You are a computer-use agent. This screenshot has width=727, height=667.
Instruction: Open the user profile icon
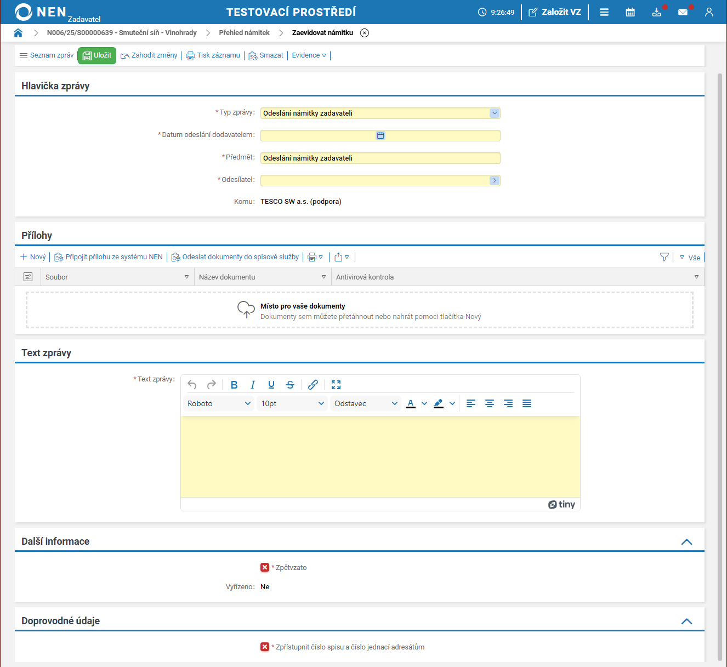709,12
